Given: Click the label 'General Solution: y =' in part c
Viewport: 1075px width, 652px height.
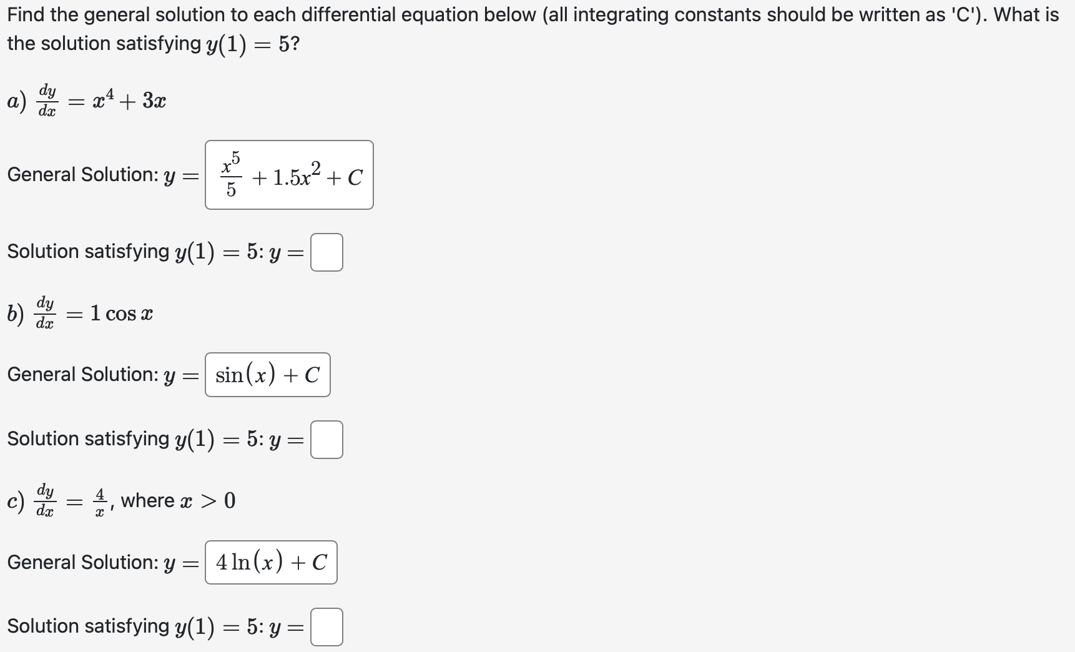Looking at the screenshot, I should pyautogui.click(x=100, y=562).
